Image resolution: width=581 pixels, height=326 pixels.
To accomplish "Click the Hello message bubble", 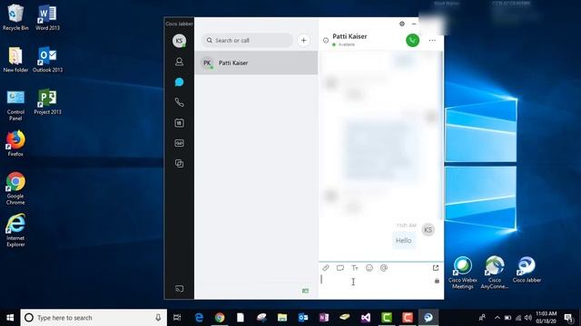I will [403, 241].
